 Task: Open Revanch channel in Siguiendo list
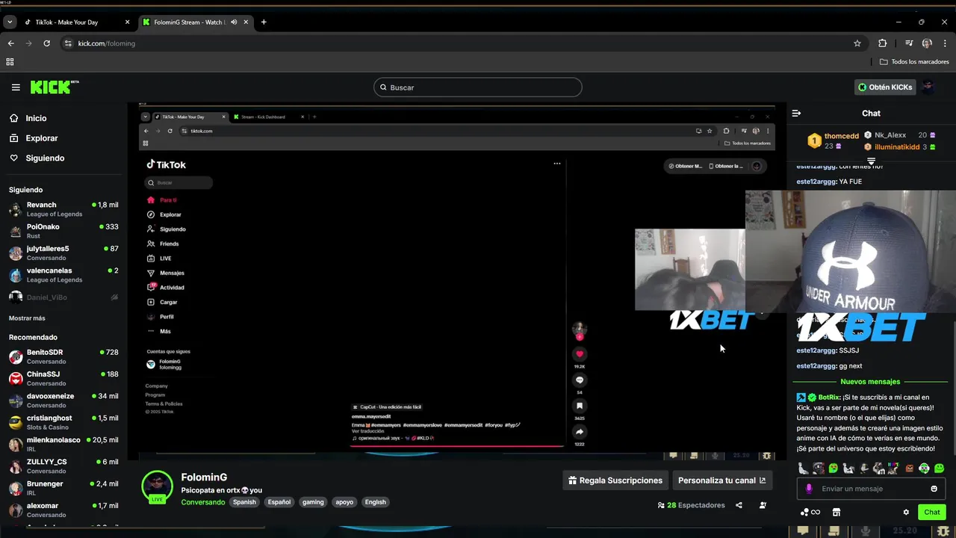pos(63,209)
